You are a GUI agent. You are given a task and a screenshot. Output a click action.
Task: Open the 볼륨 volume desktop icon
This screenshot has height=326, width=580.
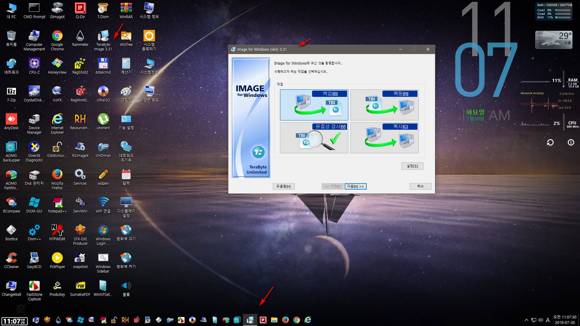126,288
